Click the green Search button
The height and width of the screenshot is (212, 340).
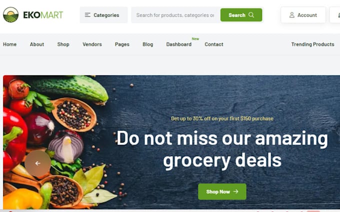click(241, 15)
